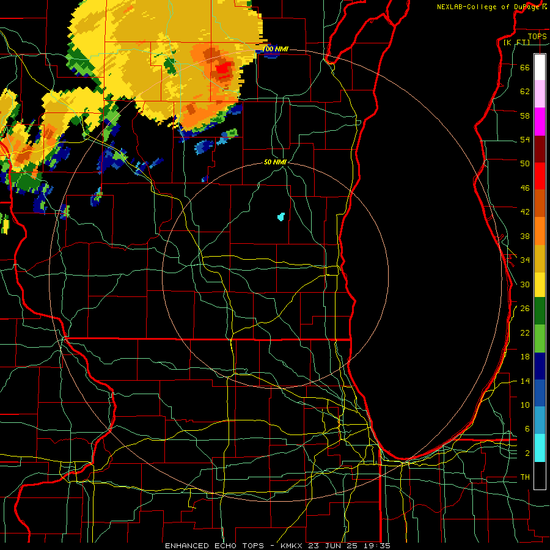Pick the magenta legend swatch

[x=540, y=122]
